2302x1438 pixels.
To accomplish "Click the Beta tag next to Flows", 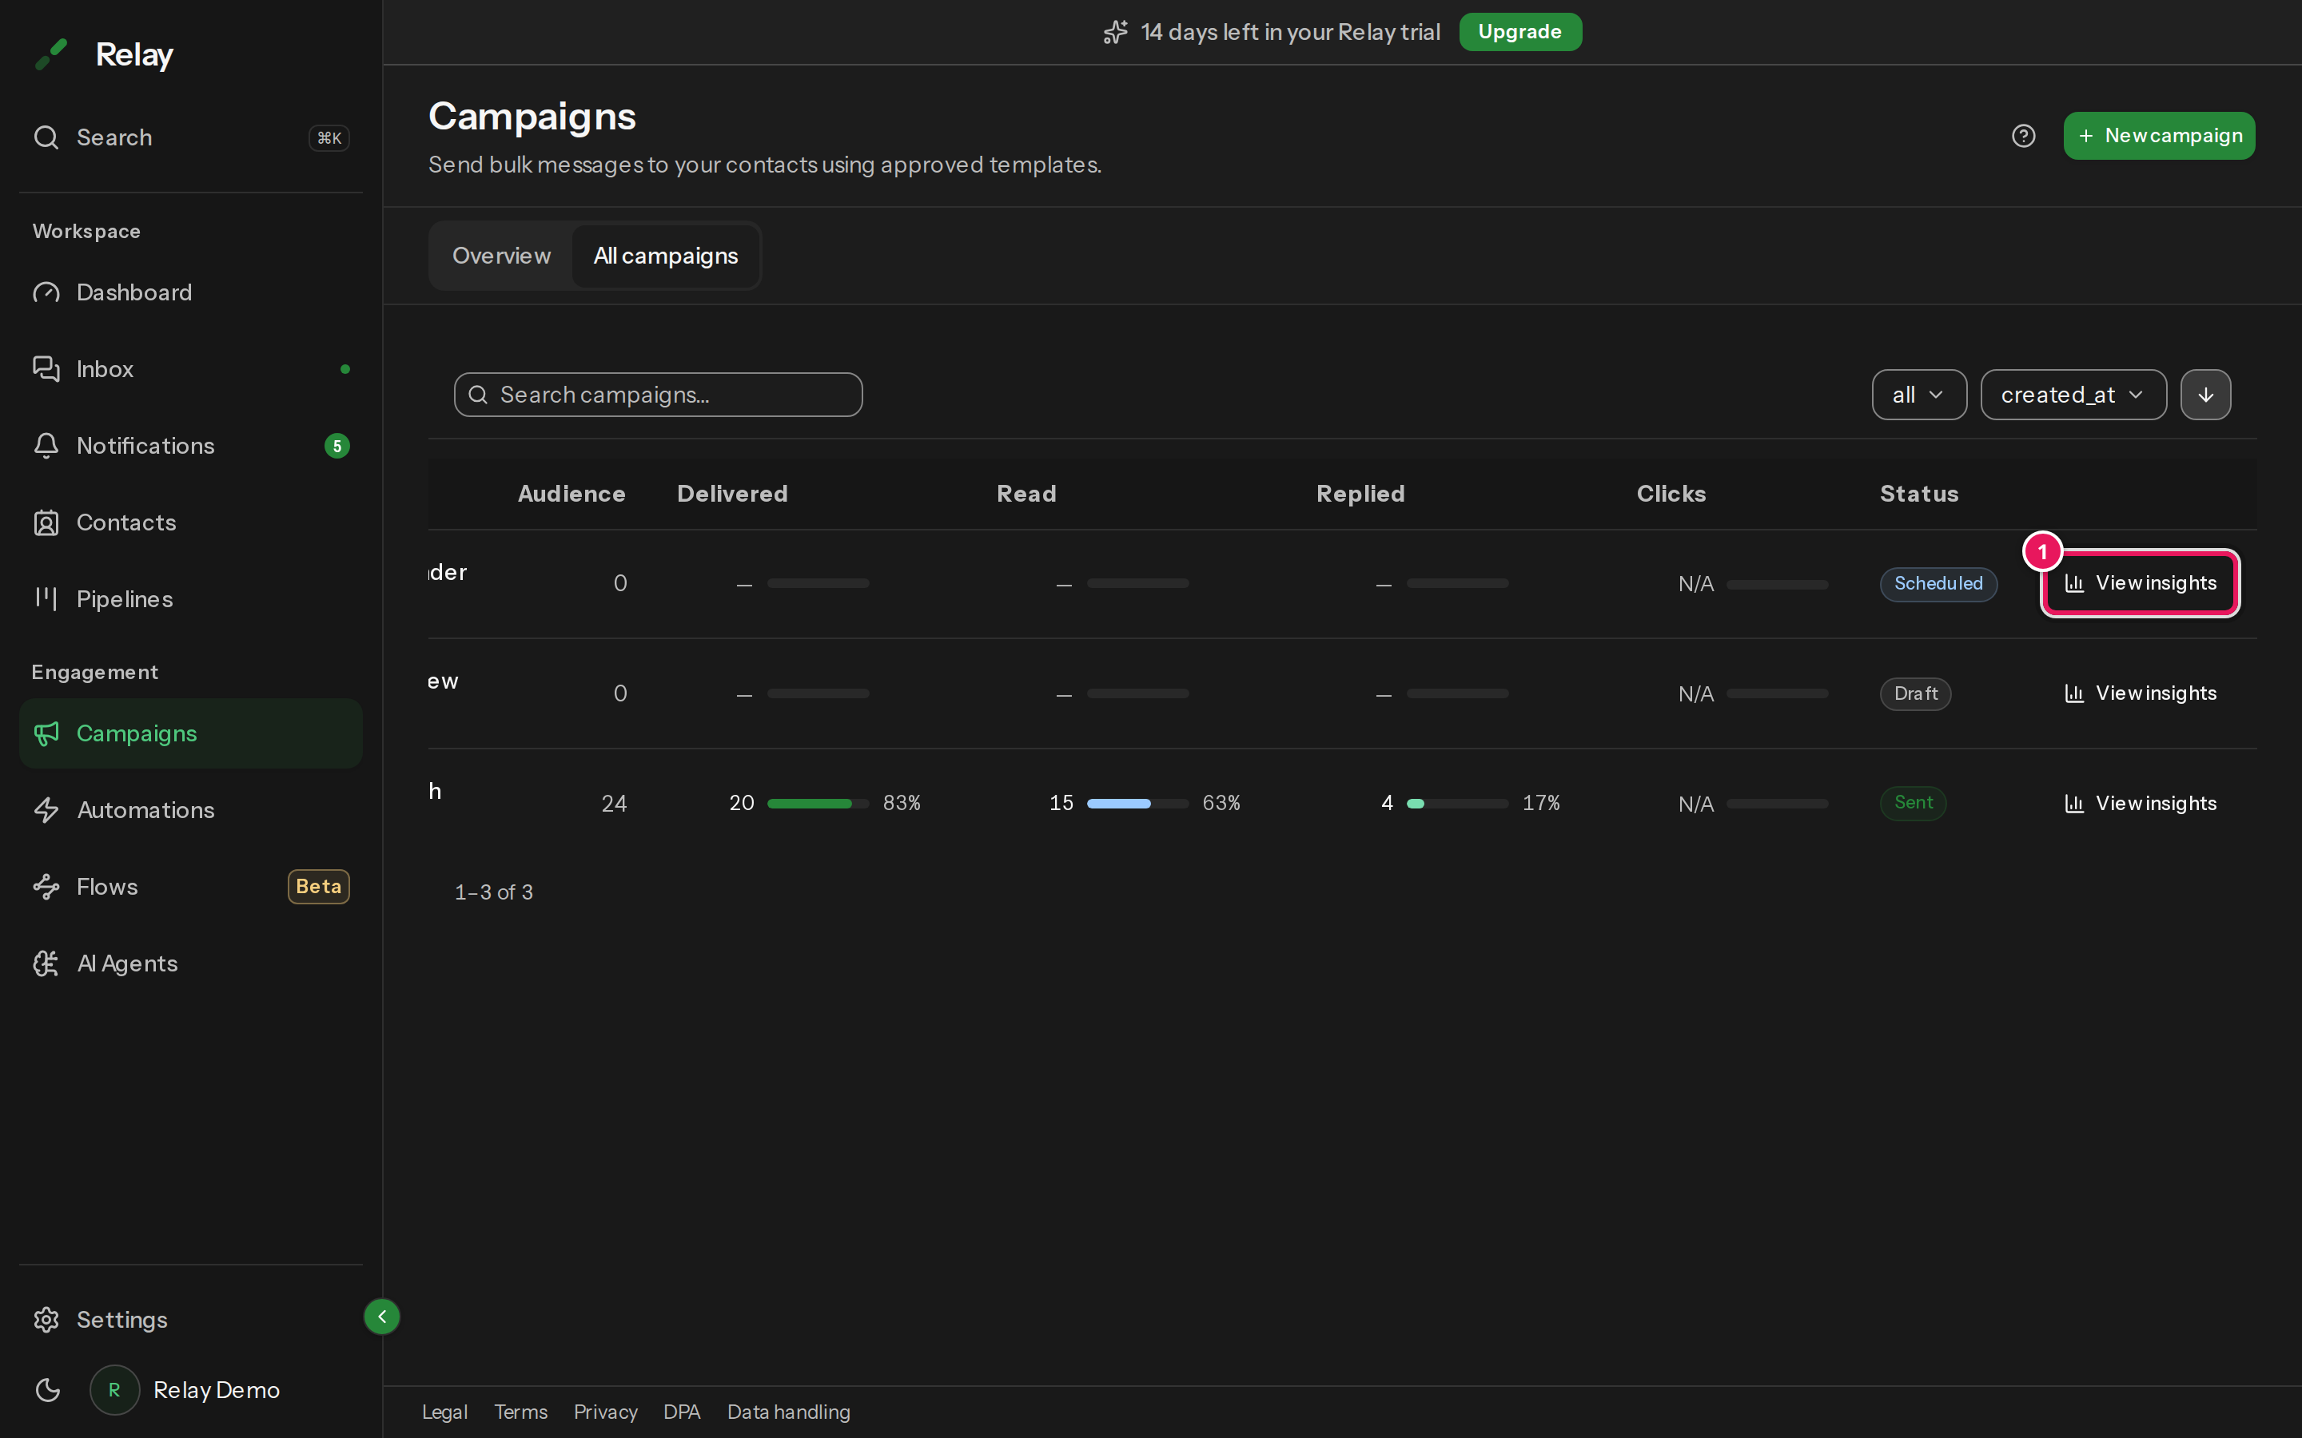I will click(x=319, y=887).
